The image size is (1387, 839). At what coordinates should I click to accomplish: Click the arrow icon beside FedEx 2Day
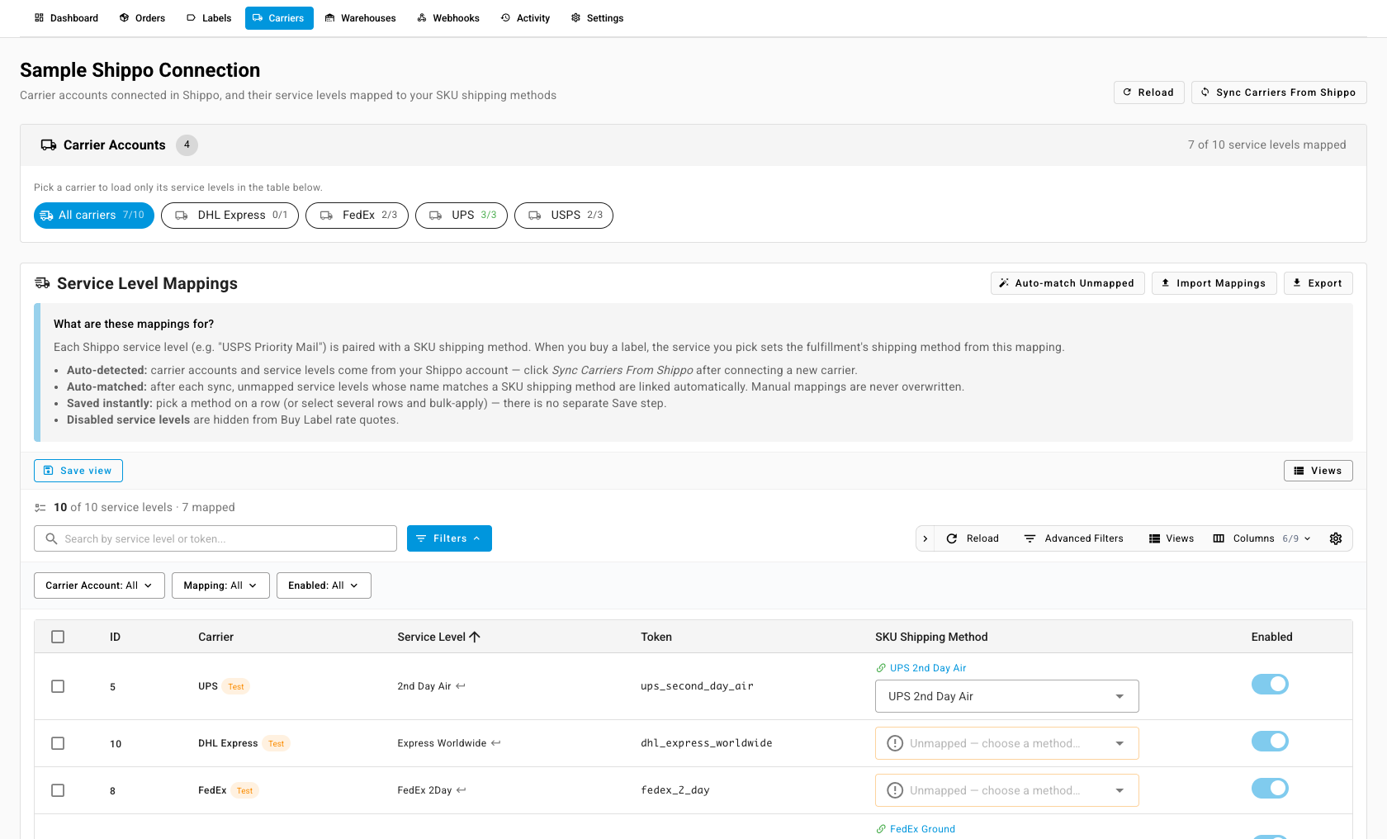click(x=462, y=789)
